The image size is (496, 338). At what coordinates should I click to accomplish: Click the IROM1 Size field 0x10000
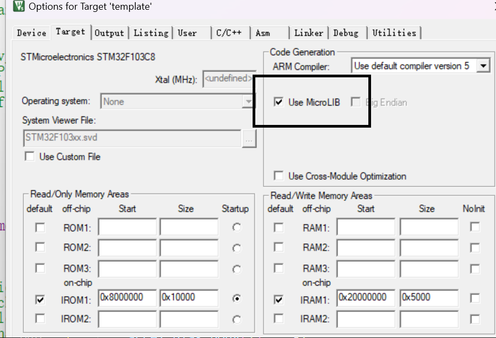tap(189, 297)
